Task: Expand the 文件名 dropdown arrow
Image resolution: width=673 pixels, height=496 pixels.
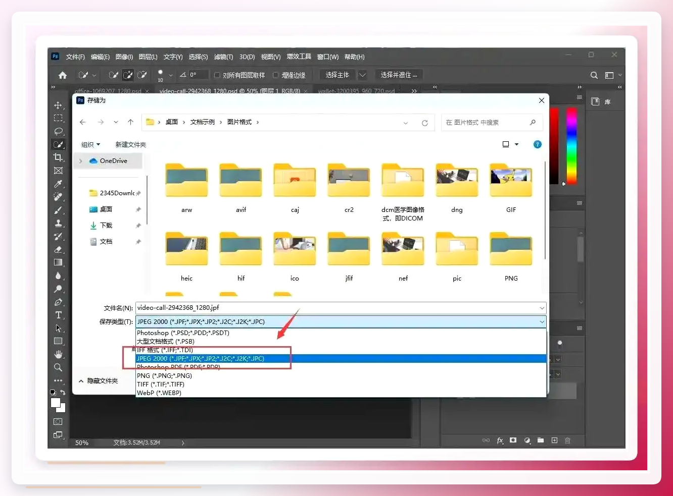Action: click(x=542, y=308)
